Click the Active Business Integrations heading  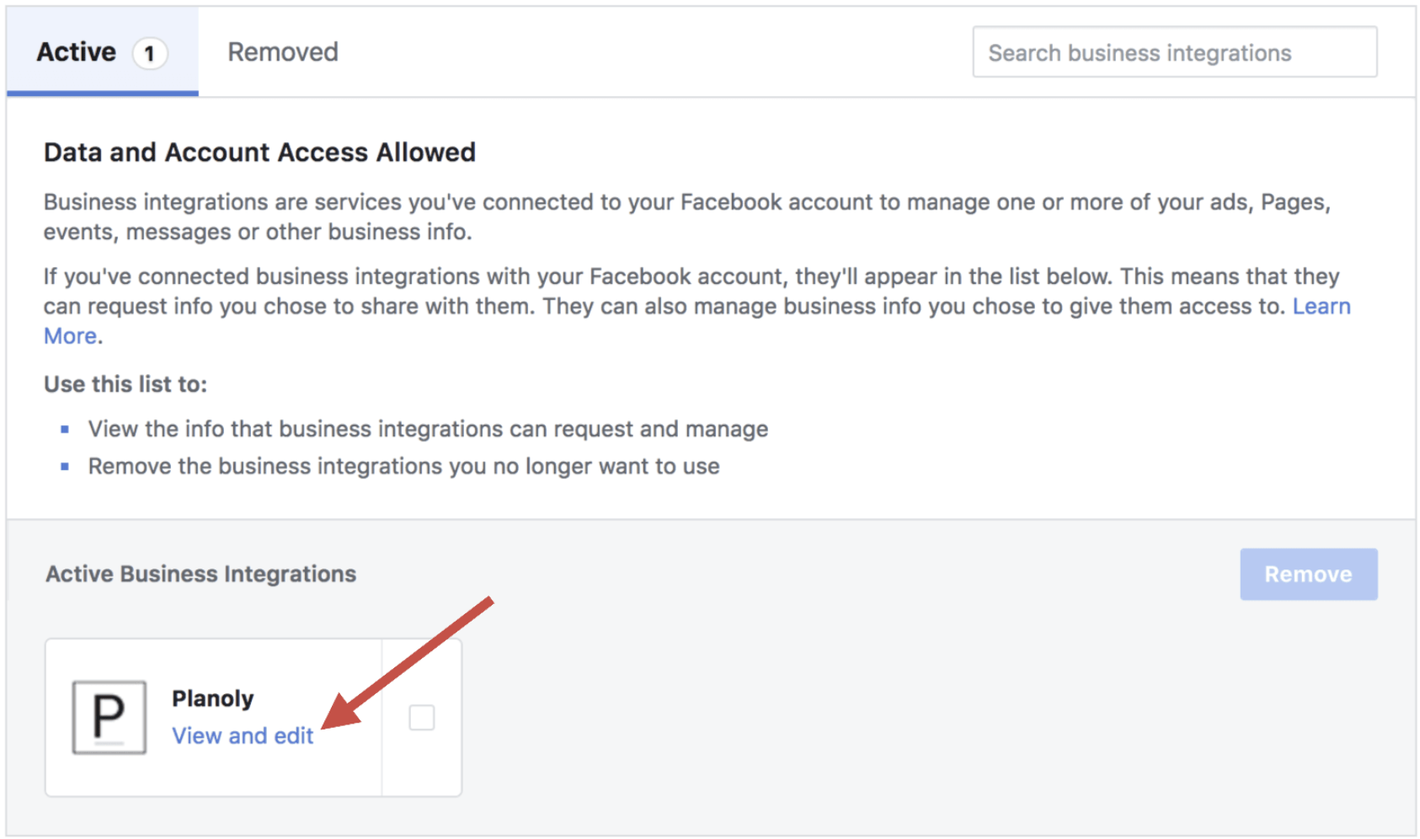[x=200, y=574]
